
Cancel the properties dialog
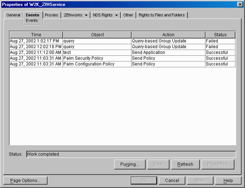tap(172, 181)
